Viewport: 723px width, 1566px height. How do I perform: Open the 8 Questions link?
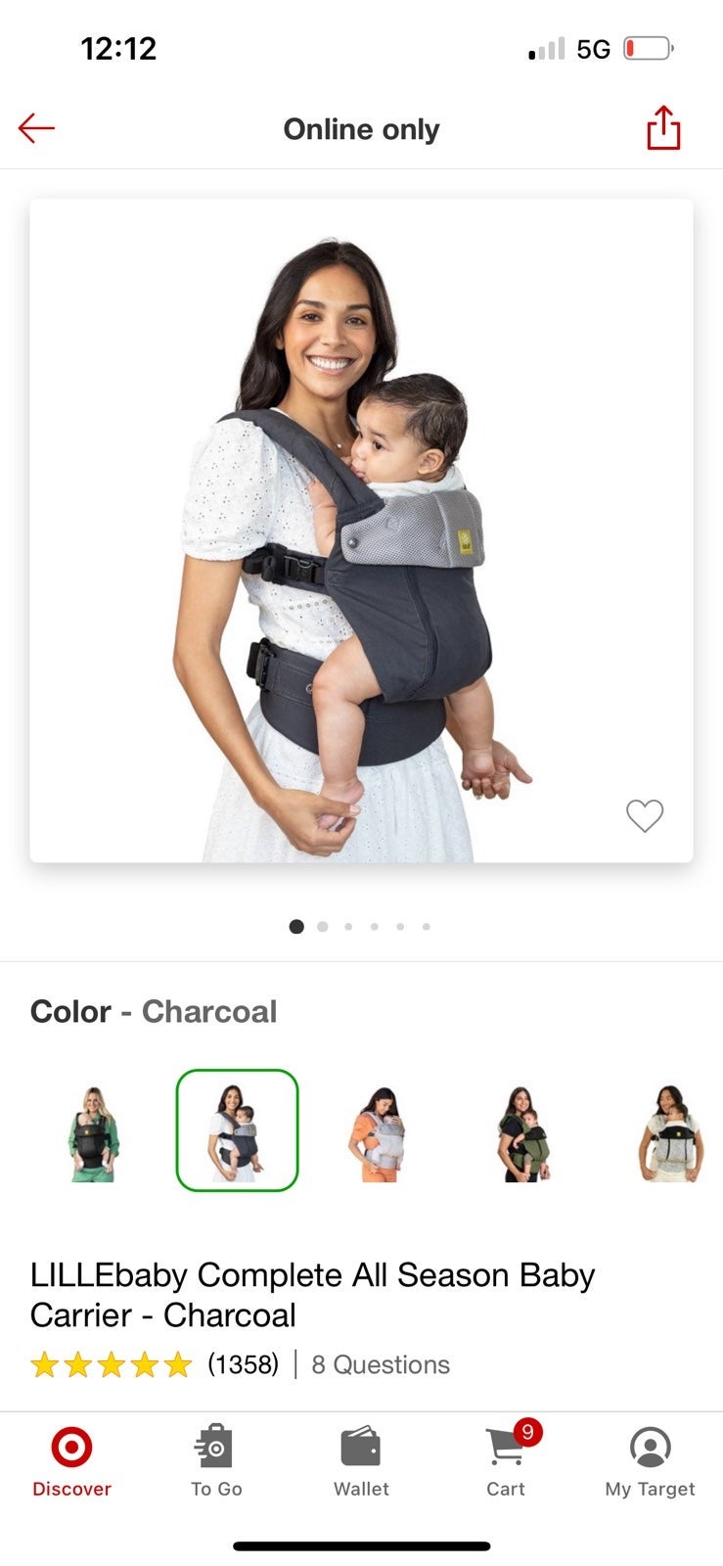pos(381,1364)
